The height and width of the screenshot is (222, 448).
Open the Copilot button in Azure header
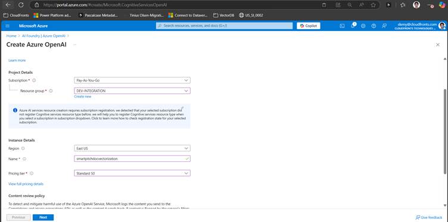309,26
